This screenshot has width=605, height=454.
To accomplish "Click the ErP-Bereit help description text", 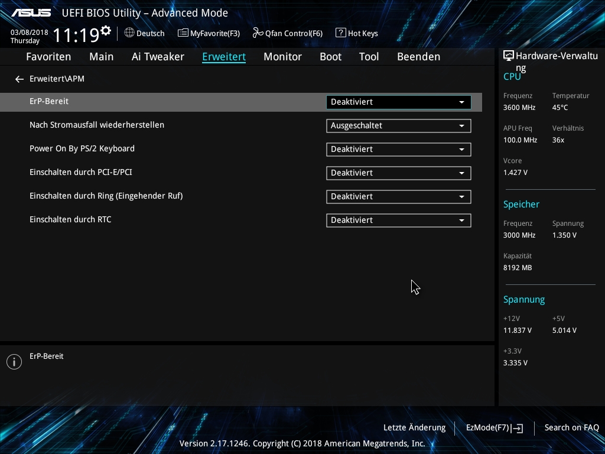I will [47, 356].
